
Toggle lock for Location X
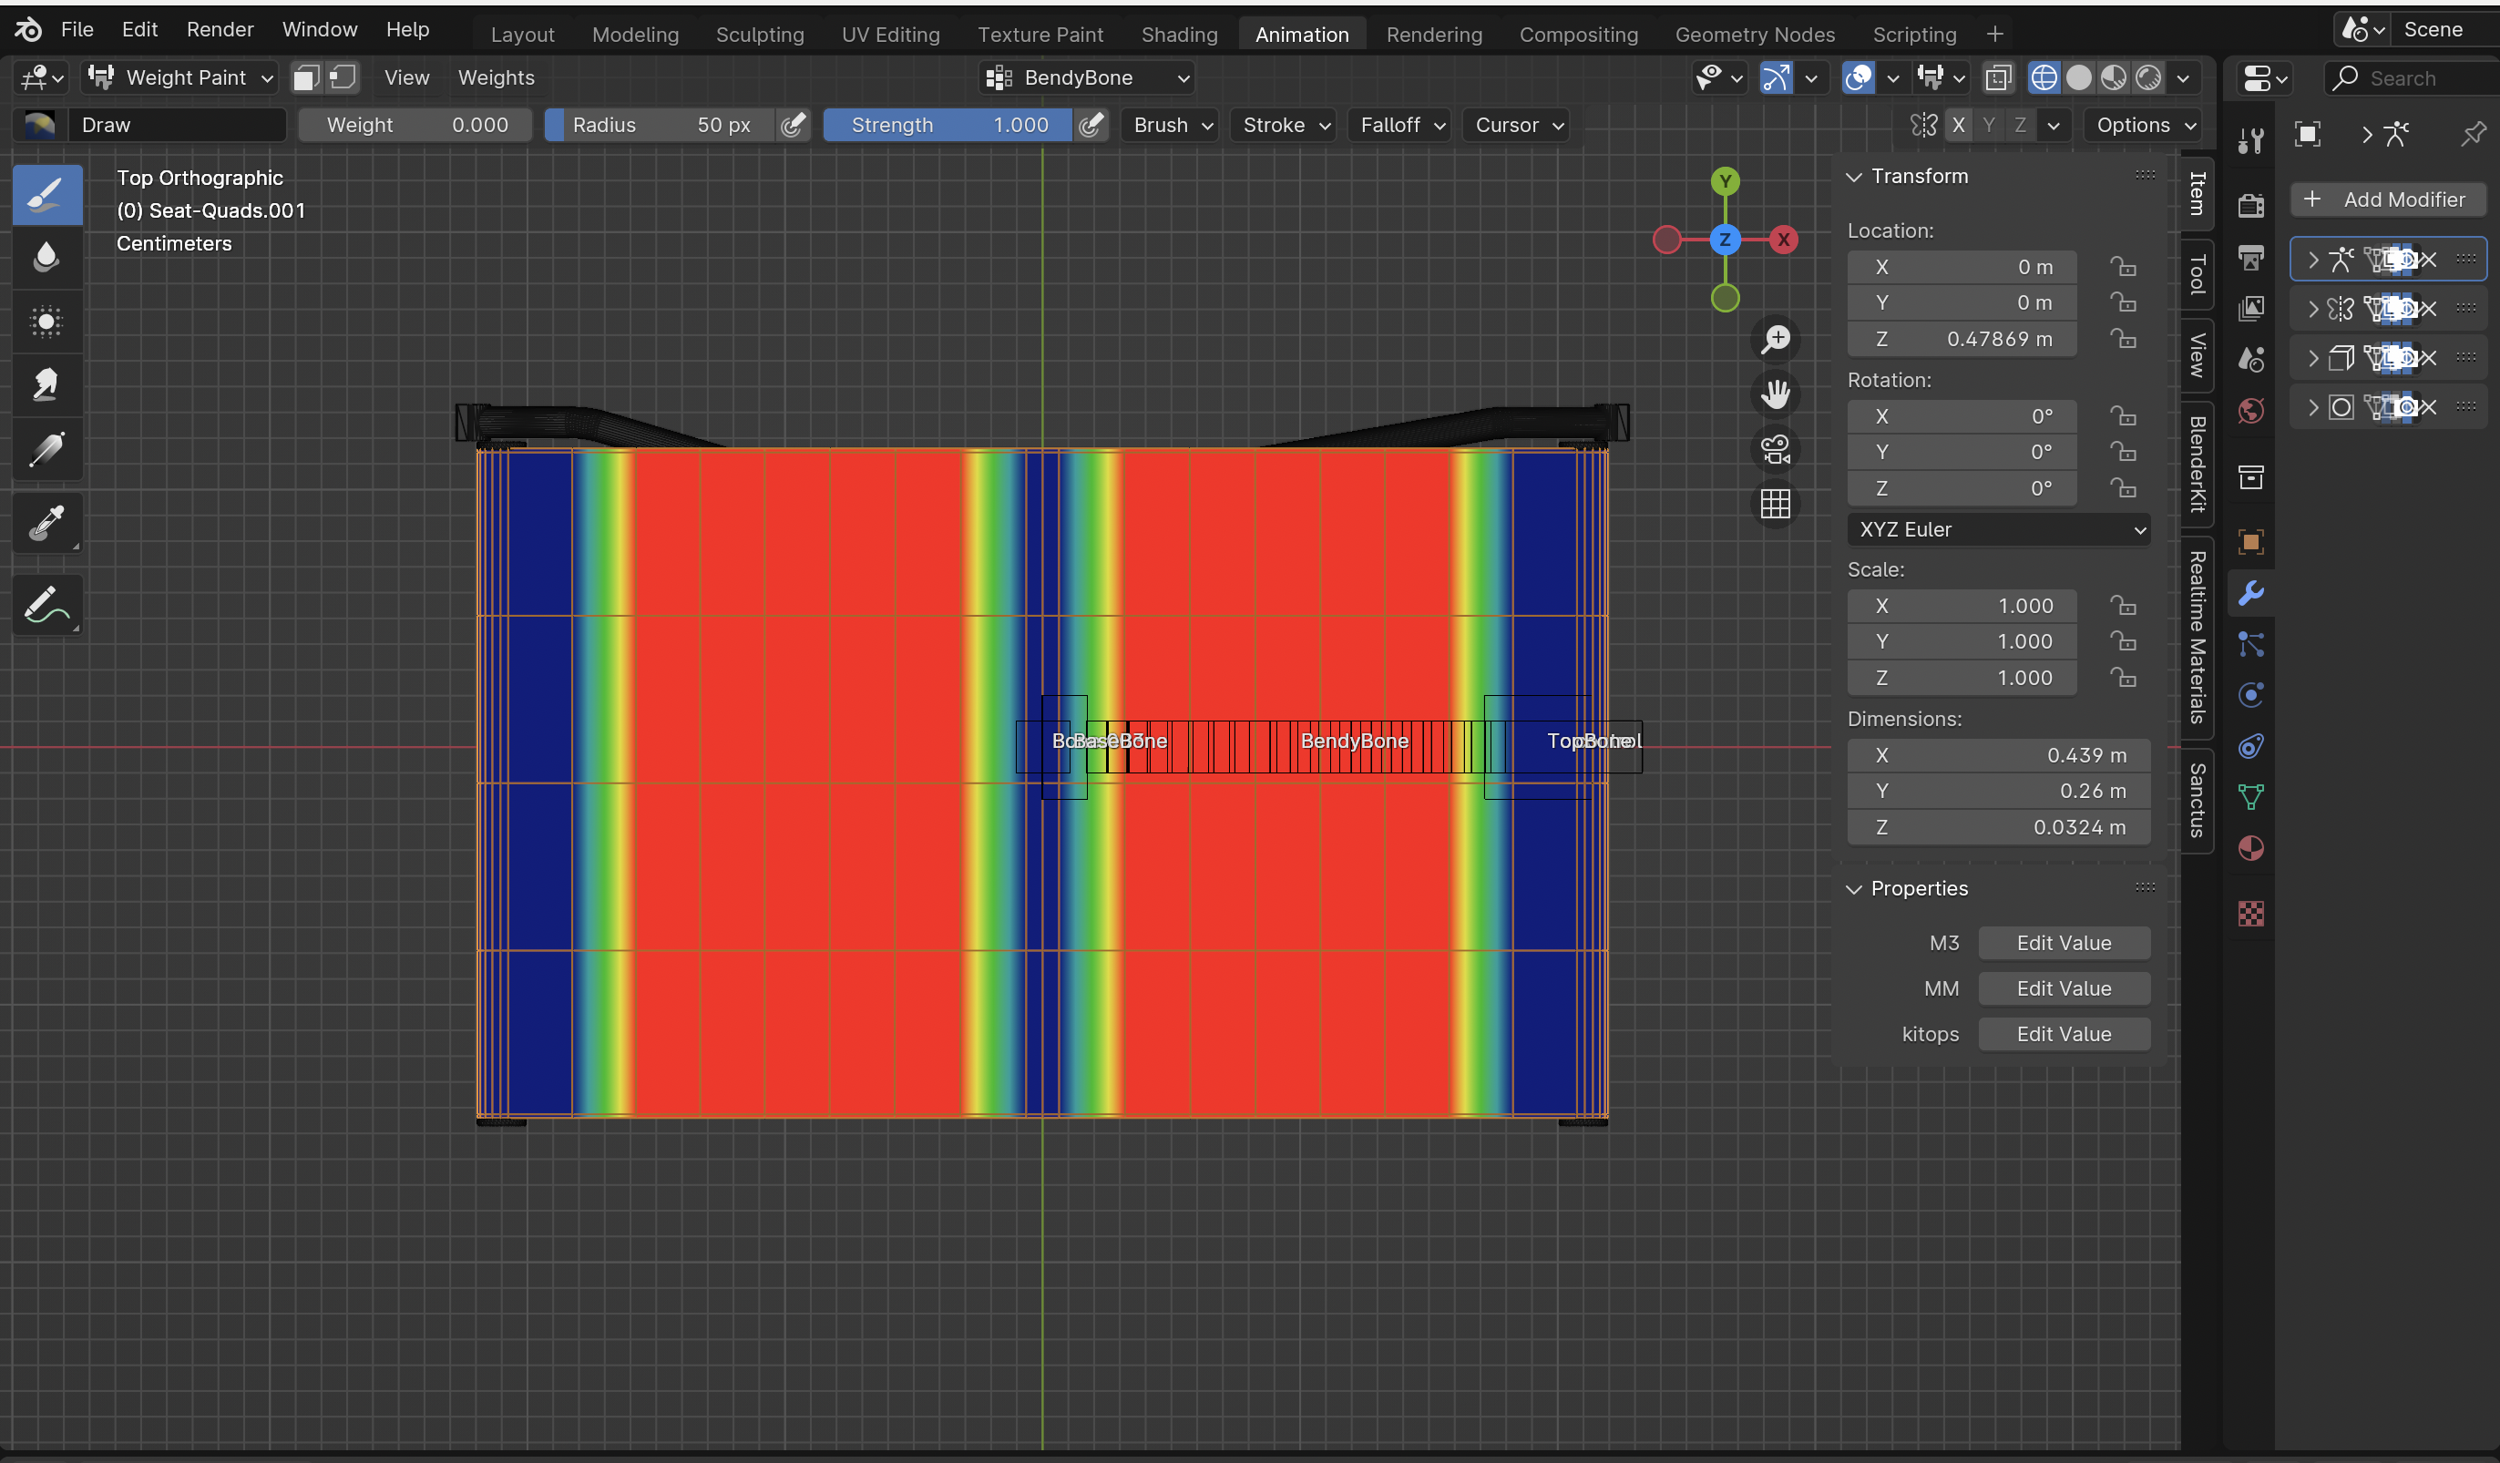tap(2122, 267)
